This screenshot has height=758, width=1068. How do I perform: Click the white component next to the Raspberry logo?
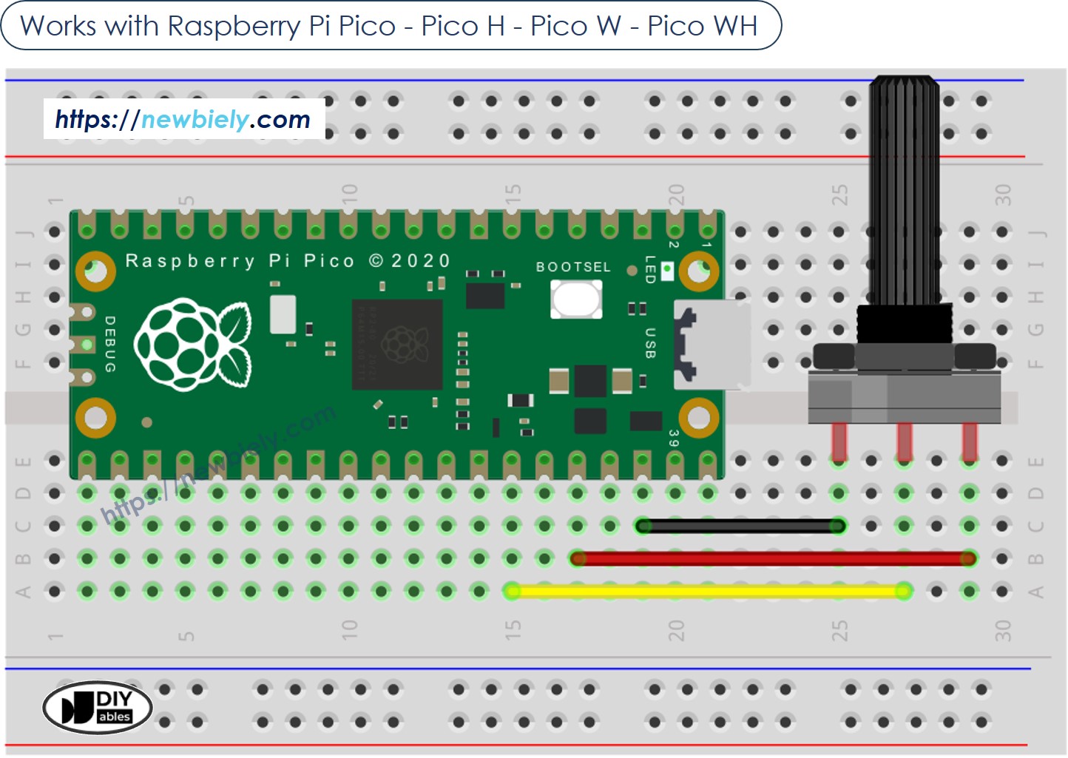point(283,314)
